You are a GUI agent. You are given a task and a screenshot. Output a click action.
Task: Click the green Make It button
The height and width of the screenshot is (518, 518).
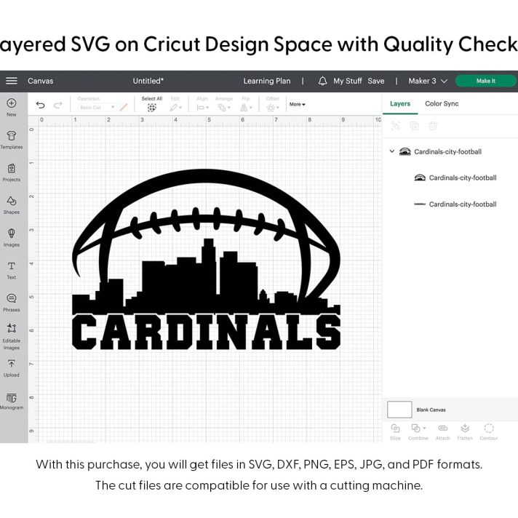coord(486,81)
